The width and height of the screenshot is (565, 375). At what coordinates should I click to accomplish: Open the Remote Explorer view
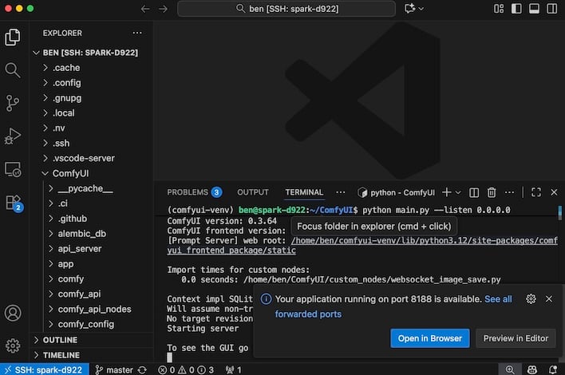[13, 169]
